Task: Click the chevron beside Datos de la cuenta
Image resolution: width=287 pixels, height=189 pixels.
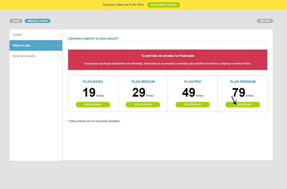Action: (x=59, y=56)
